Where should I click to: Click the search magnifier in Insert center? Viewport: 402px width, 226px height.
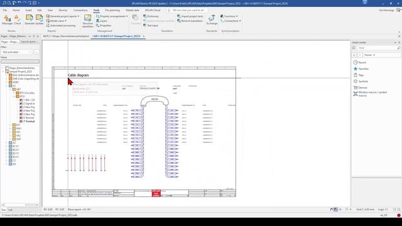[399, 48]
